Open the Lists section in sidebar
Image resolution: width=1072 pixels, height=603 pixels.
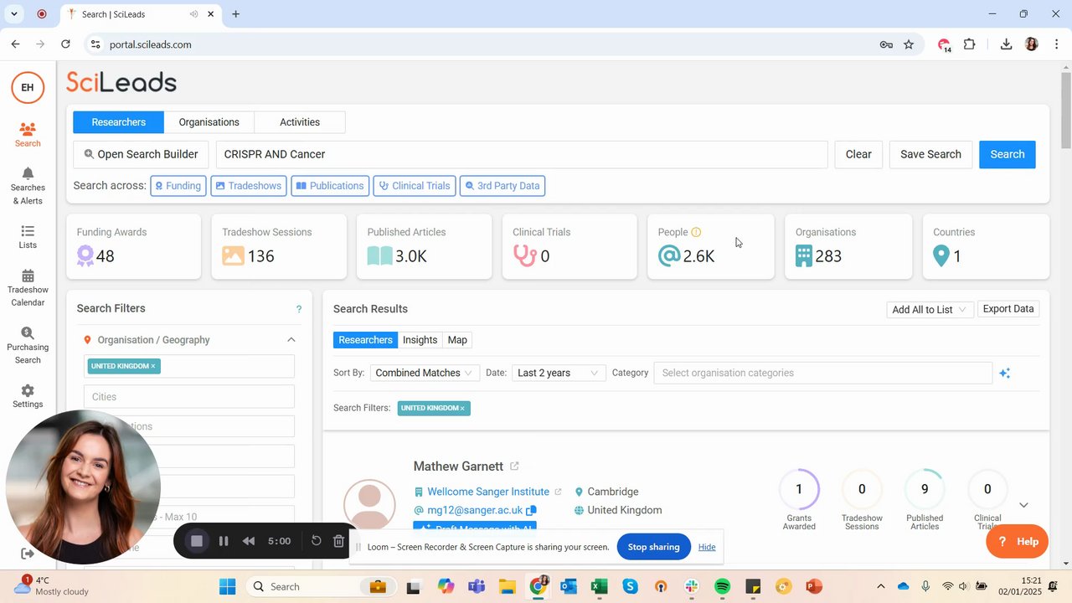pyautogui.click(x=28, y=237)
